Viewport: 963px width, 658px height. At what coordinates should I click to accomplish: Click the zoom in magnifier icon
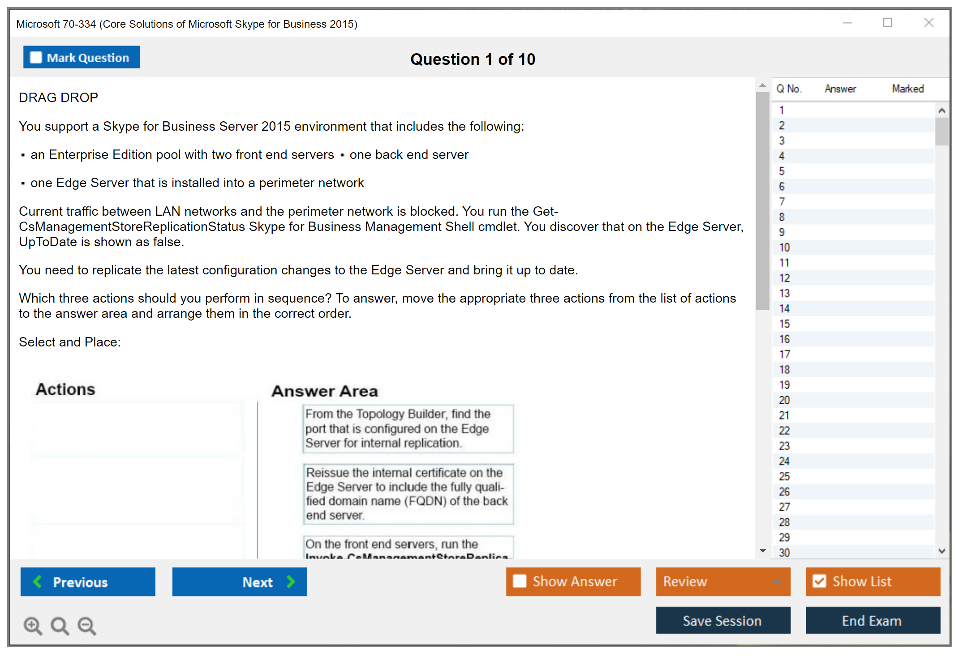(33, 626)
